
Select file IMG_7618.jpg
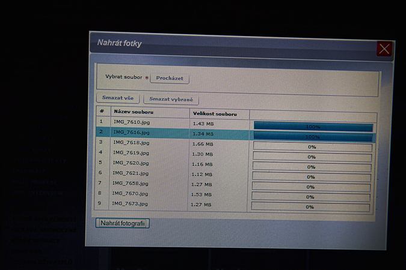[131, 143]
